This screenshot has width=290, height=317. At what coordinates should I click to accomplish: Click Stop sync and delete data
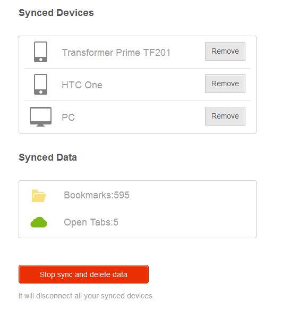(x=83, y=274)
